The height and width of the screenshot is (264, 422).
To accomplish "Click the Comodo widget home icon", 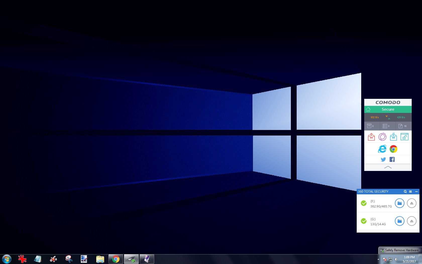I will point(368,109).
